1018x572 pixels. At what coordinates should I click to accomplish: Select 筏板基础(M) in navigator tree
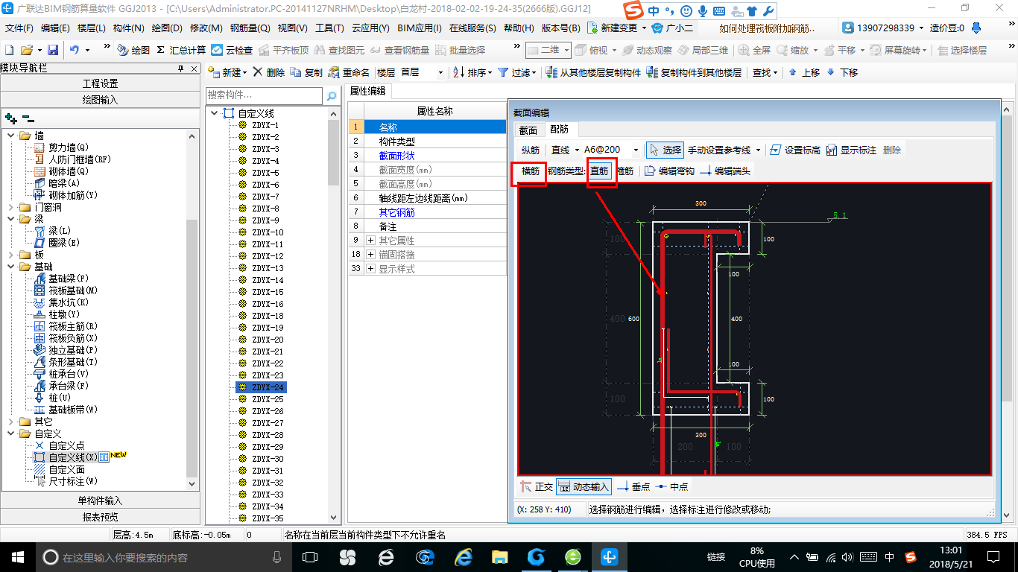73,290
